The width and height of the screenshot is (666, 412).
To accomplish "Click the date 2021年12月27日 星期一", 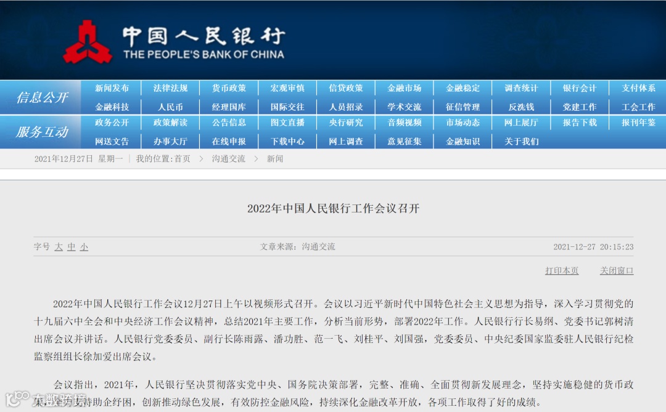I will pos(78,159).
